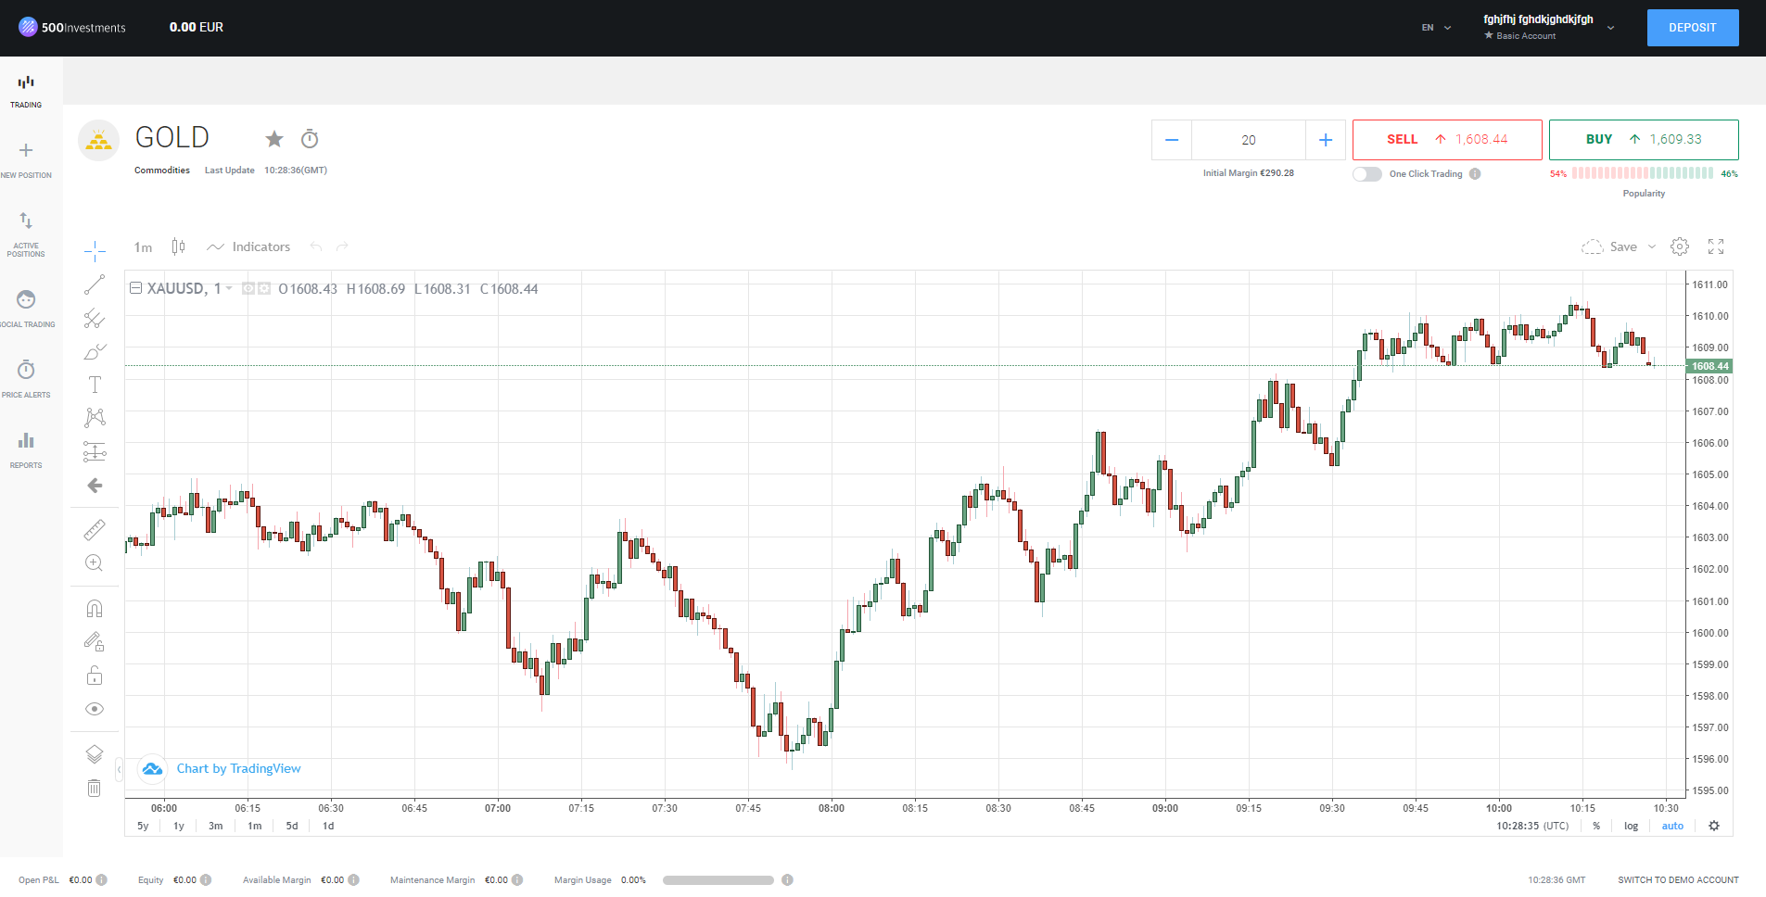Click the blue DEPOSIT button
Image resolution: width=1766 pixels, height=897 pixels.
click(1693, 28)
